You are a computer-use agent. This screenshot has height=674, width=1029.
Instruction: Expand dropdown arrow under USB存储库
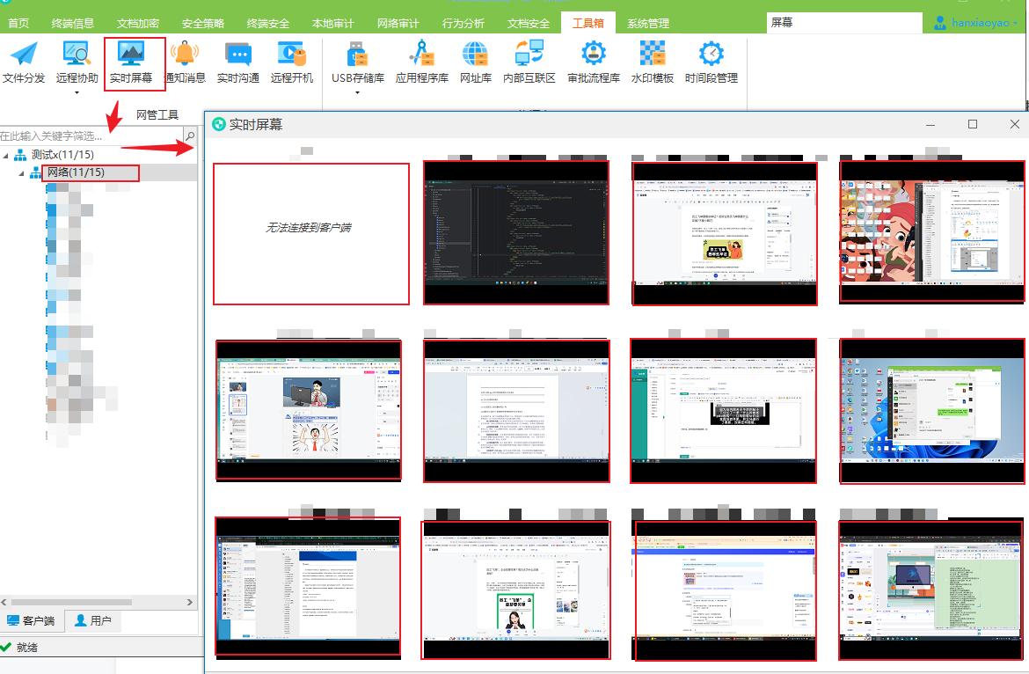pos(357,92)
